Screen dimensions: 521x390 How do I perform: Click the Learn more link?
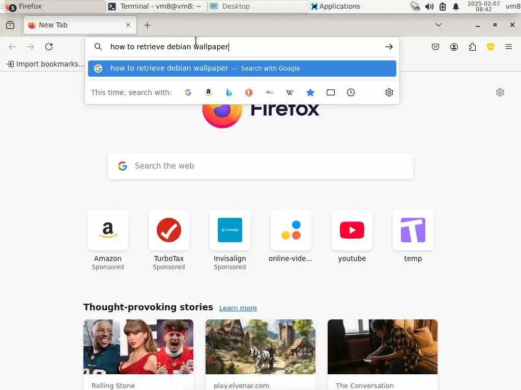(238, 308)
